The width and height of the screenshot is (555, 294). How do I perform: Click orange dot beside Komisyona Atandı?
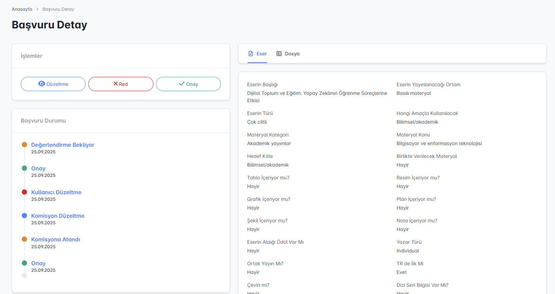(24, 239)
